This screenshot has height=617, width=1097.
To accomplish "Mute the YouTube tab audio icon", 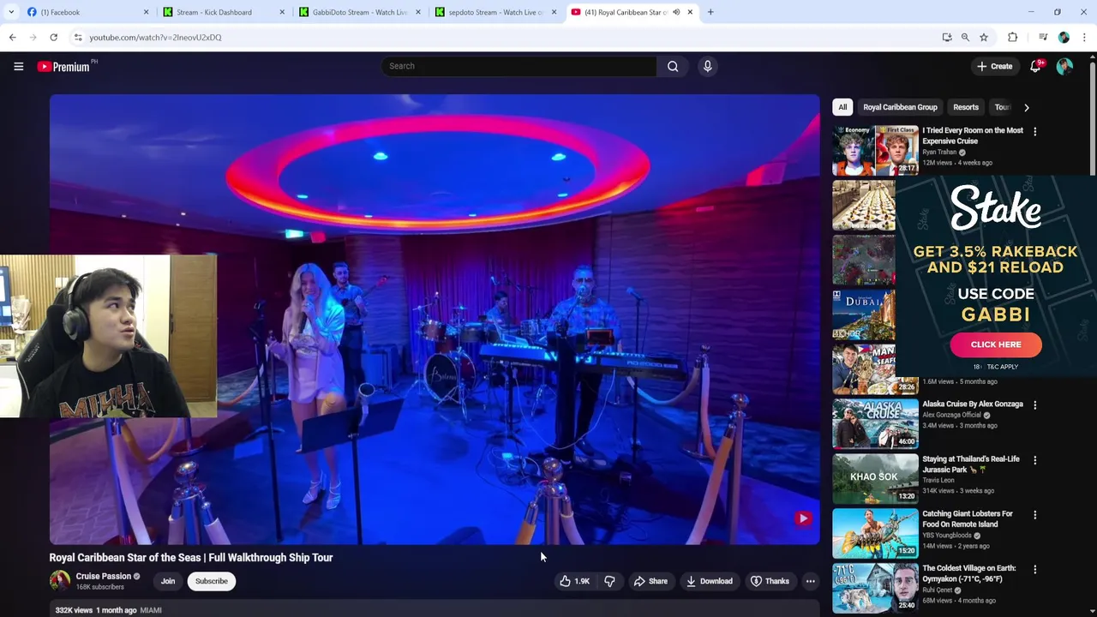I will point(676,12).
